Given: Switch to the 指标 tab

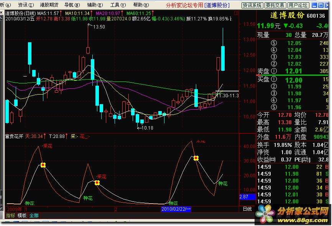Looking at the screenshot, I should pos(10,215).
